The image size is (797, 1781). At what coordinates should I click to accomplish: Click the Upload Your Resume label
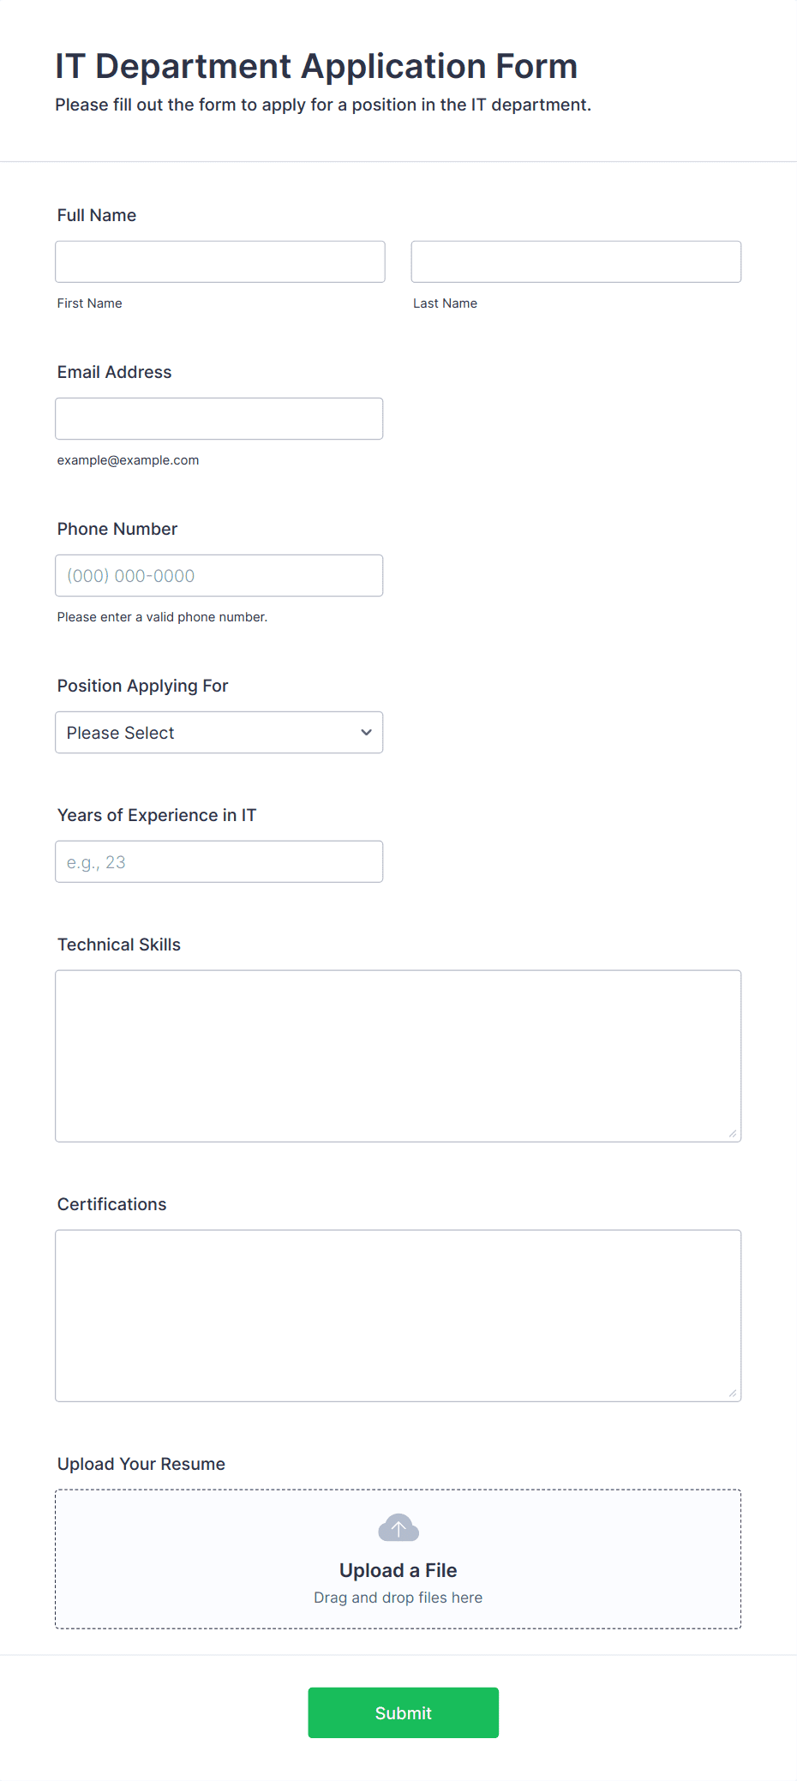[x=141, y=1464]
